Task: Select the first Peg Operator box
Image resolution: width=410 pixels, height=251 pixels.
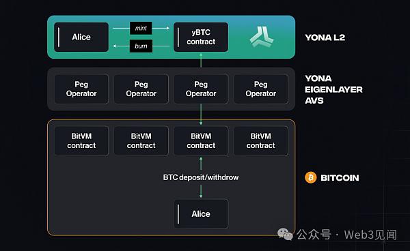Action: click(81, 89)
